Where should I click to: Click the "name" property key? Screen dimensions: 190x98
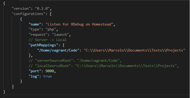(x=35, y=24)
